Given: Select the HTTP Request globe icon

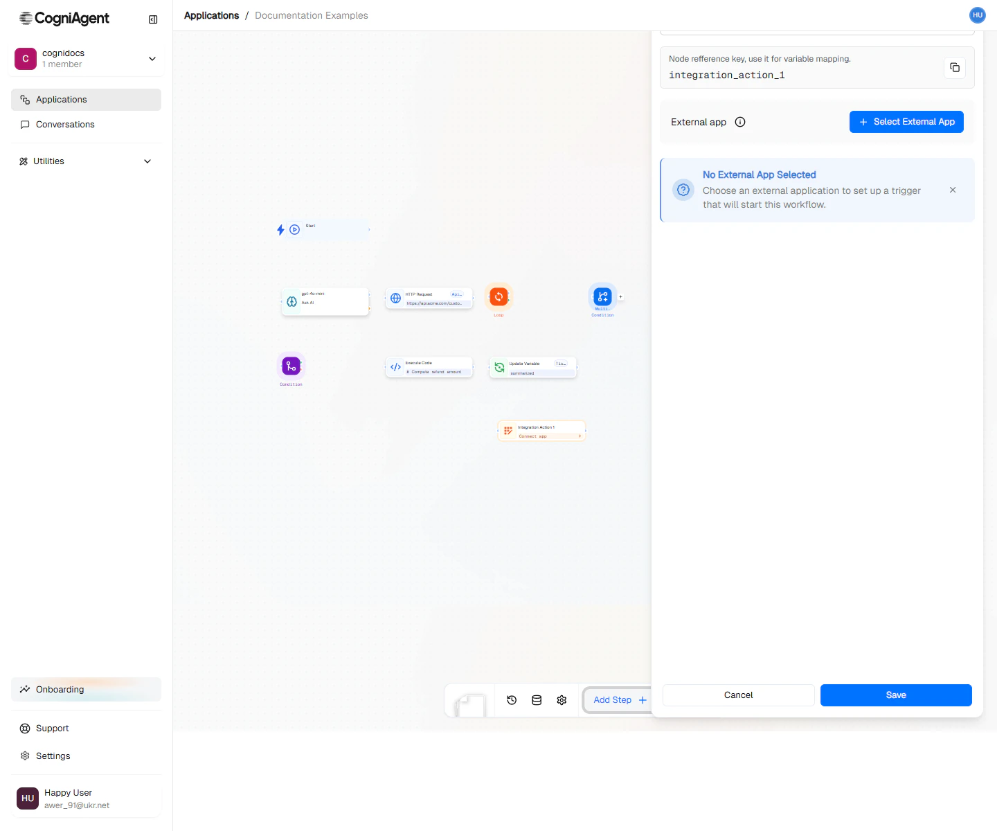Looking at the screenshot, I should (395, 298).
